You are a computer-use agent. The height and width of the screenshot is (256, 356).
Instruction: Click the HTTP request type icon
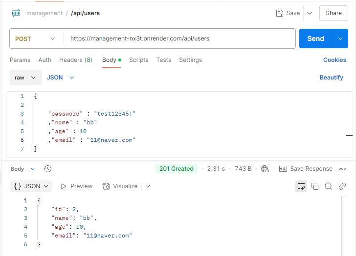(16, 13)
